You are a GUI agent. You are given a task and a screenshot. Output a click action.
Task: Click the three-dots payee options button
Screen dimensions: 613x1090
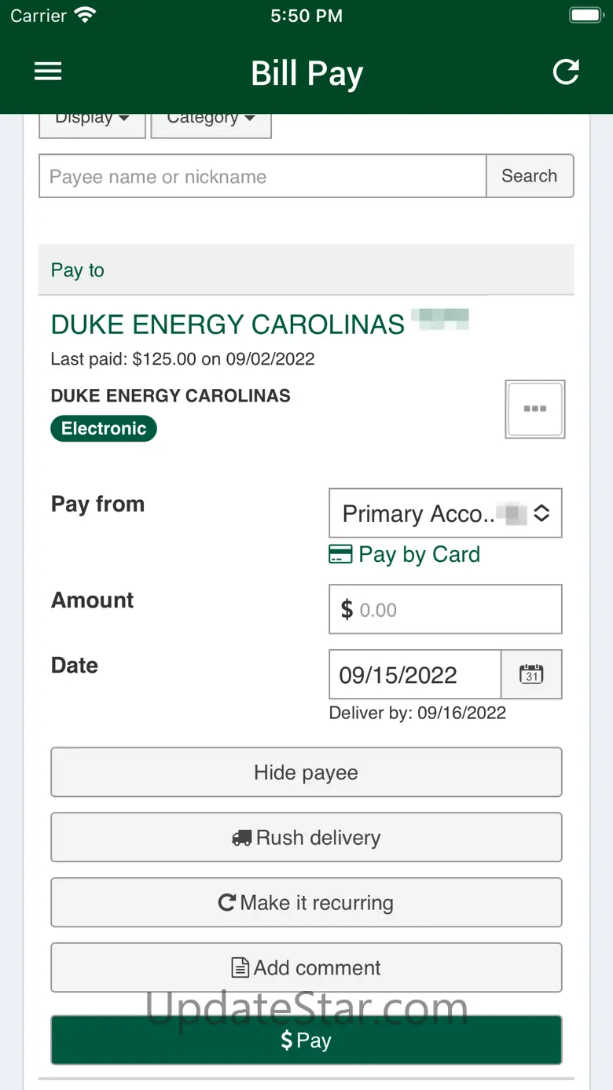pyautogui.click(x=535, y=409)
